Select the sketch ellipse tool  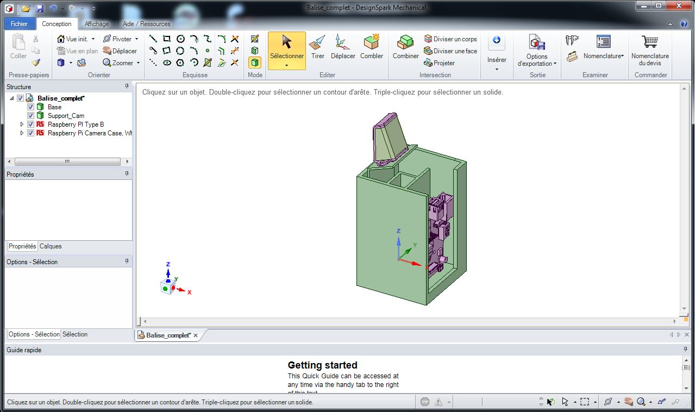[167, 63]
